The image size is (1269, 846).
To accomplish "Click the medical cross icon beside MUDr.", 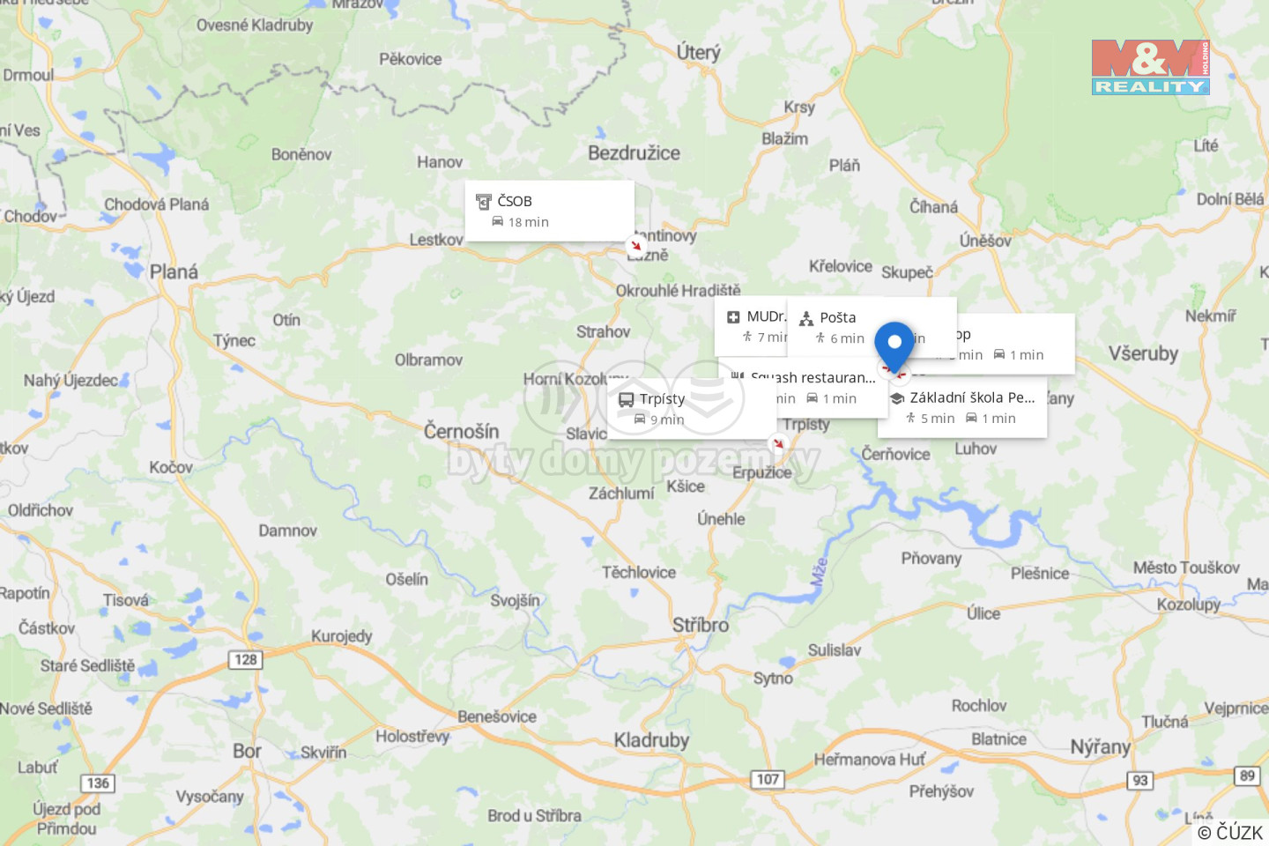I will coord(733,317).
